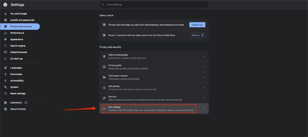Open Accessibility settings section

[17, 81]
